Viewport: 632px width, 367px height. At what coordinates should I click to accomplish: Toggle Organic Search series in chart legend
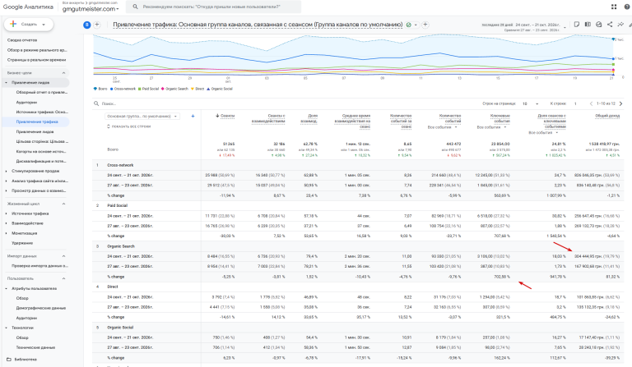tap(174, 89)
